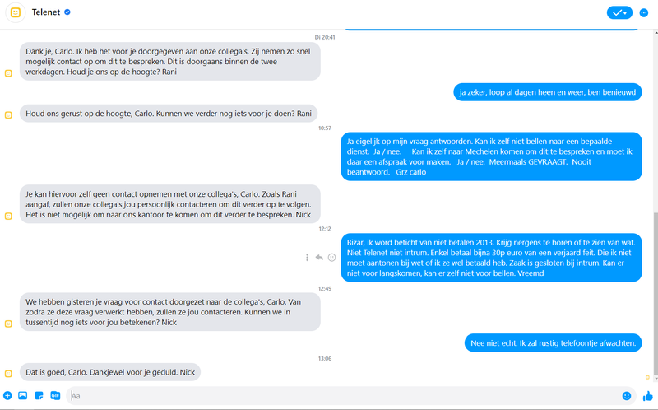Click the Telenet verified badge

67,12
